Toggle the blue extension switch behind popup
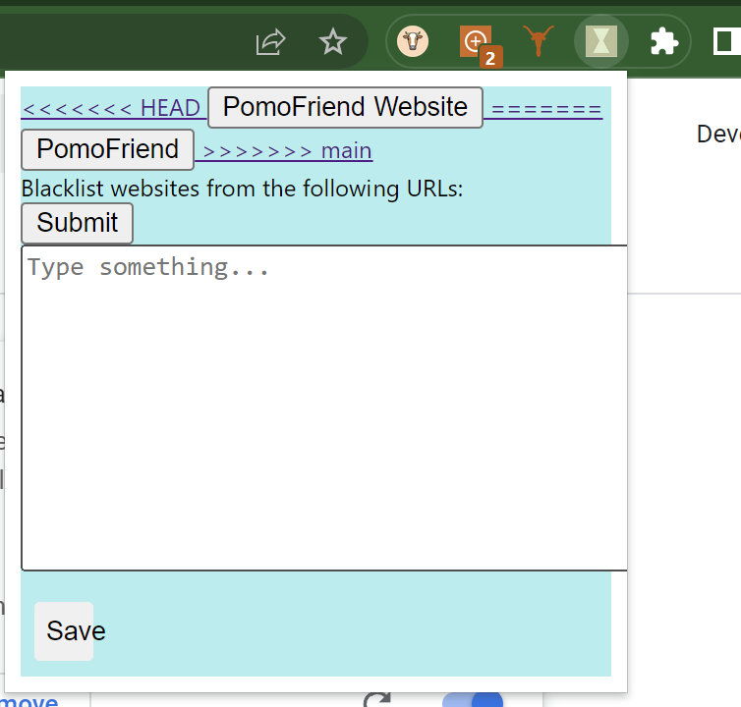Image resolution: width=741 pixels, height=707 pixels. click(x=472, y=700)
